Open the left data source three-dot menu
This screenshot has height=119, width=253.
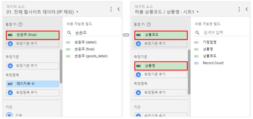[x=111, y=9]
